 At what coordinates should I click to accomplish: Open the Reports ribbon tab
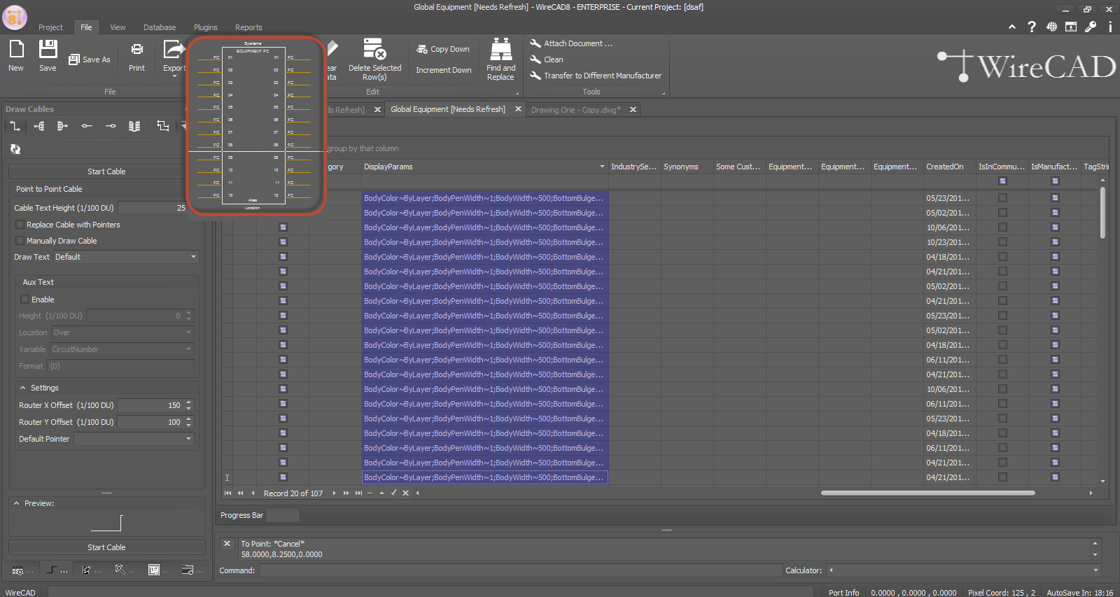coord(248,27)
